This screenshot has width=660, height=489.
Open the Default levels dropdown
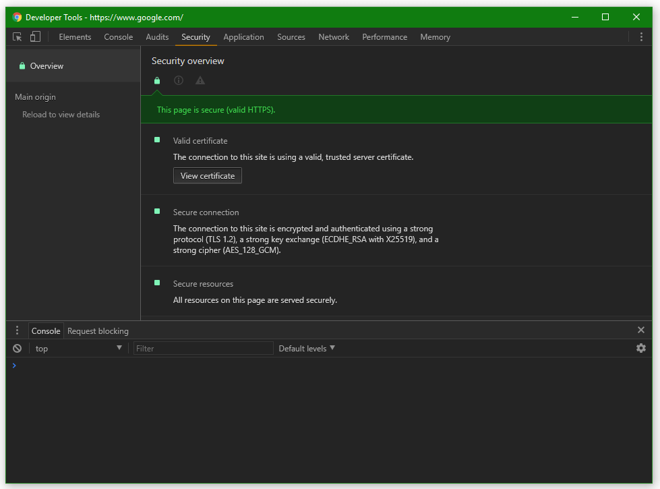click(307, 349)
